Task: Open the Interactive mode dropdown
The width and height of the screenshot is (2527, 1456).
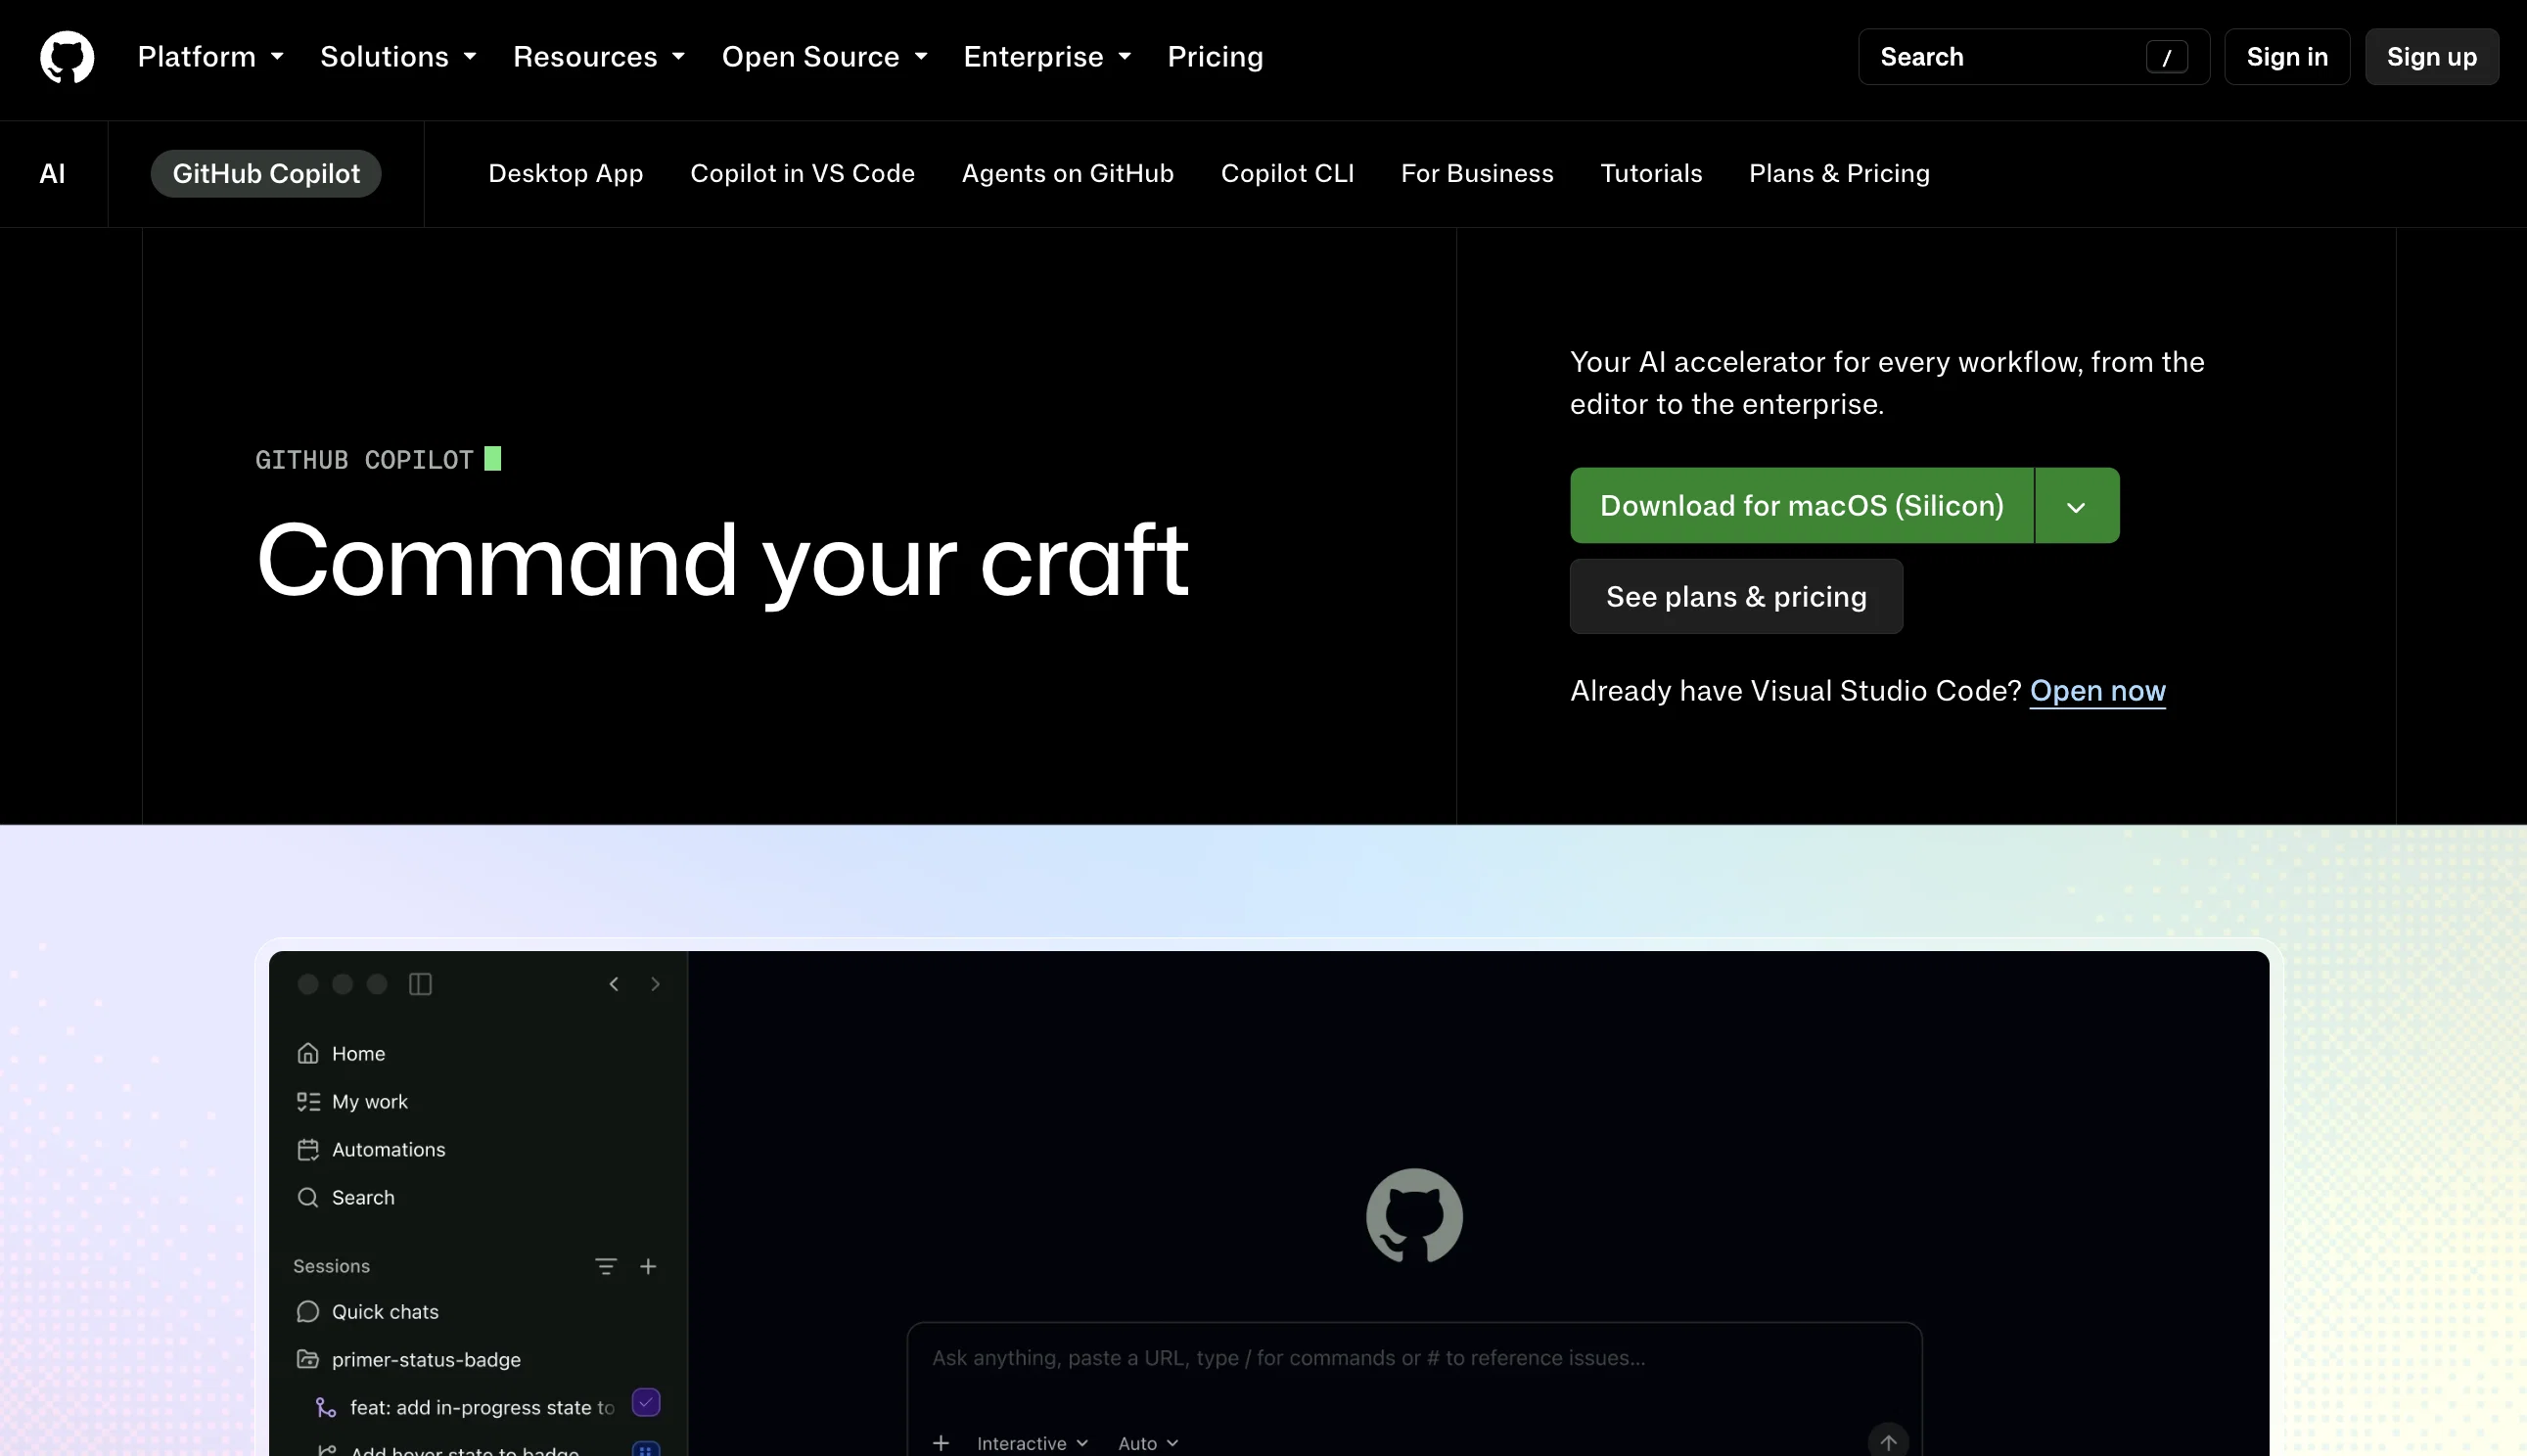Action: click(x=1033, y=1443)
